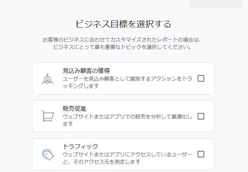Click the お客様のビジネスに合わせて subtitle line
Image resolution: width=248 pixels, height=172 pixels.
[x=122, y=39]
